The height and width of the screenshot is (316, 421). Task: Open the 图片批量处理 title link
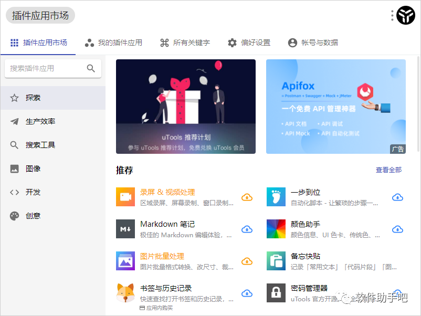[162, 256]
